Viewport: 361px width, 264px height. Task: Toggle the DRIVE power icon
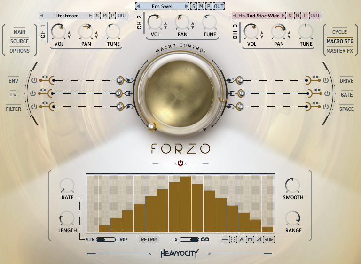(x=326, y=80)
